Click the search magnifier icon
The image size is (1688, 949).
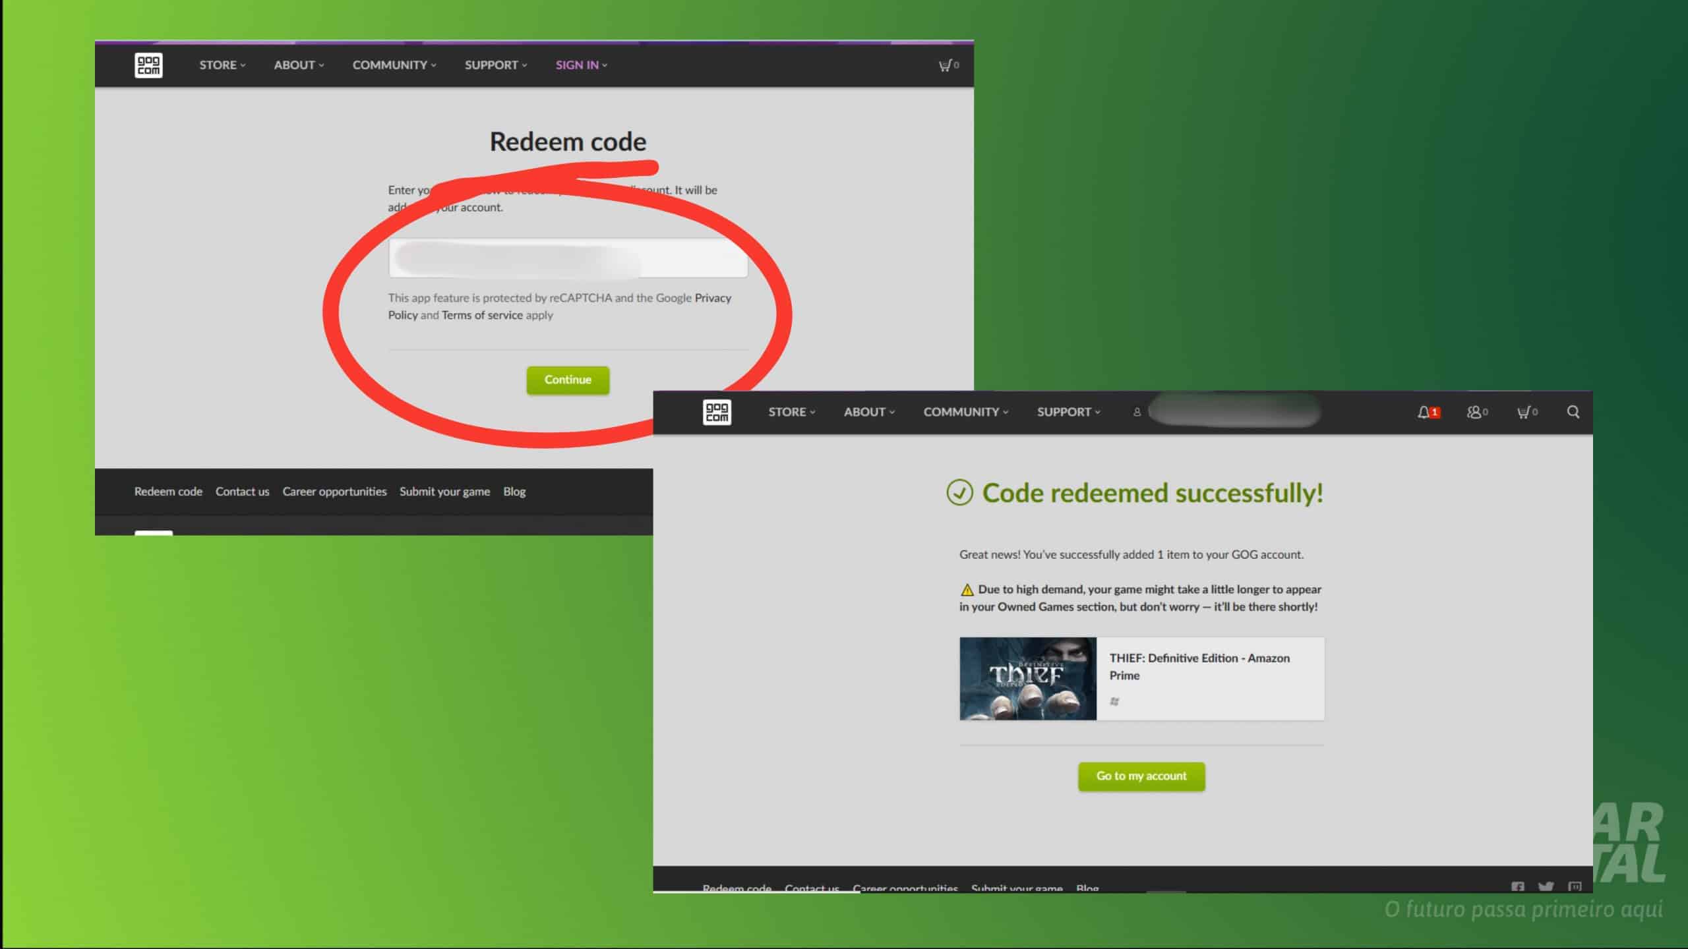1573,412
